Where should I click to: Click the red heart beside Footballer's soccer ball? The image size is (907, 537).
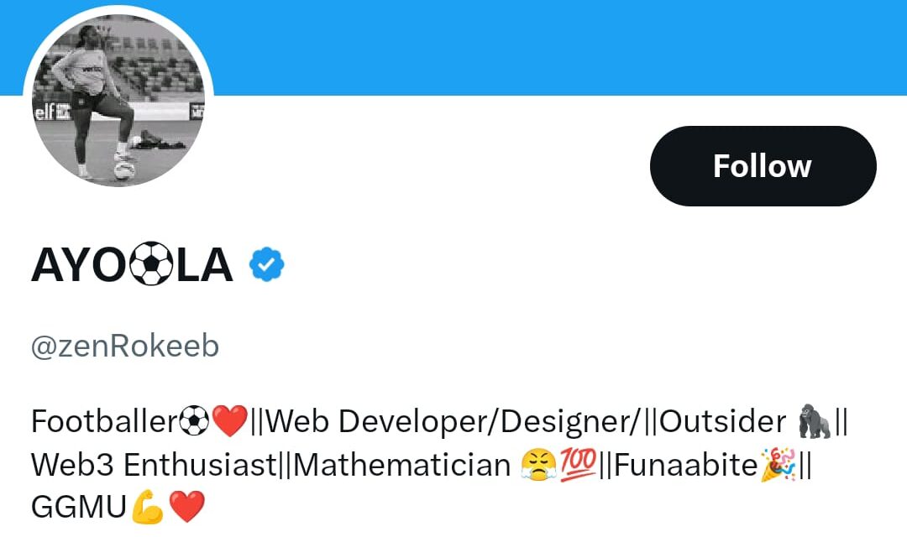coord(230,420)
